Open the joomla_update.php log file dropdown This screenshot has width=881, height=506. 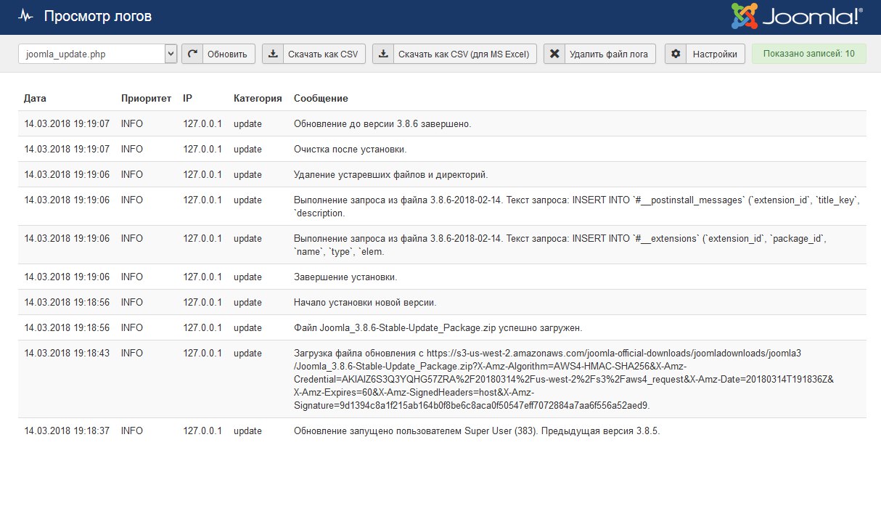[x=98, y=54]
